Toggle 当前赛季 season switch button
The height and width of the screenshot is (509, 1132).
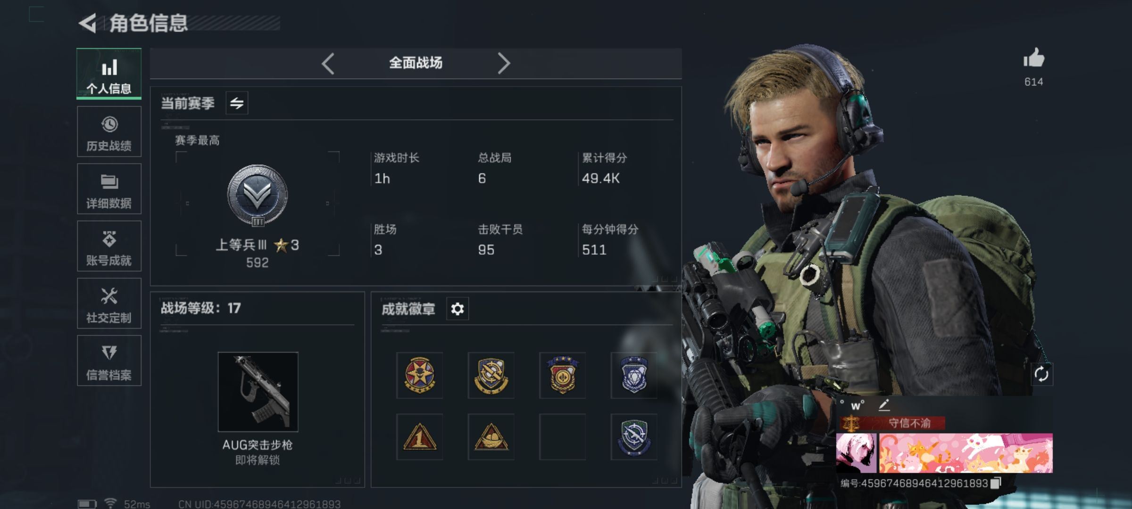tap(237, 103)
